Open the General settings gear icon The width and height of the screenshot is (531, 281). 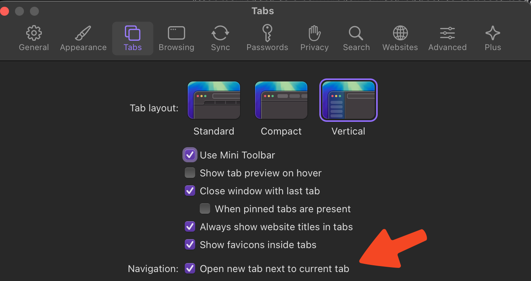tap(34, 34)
